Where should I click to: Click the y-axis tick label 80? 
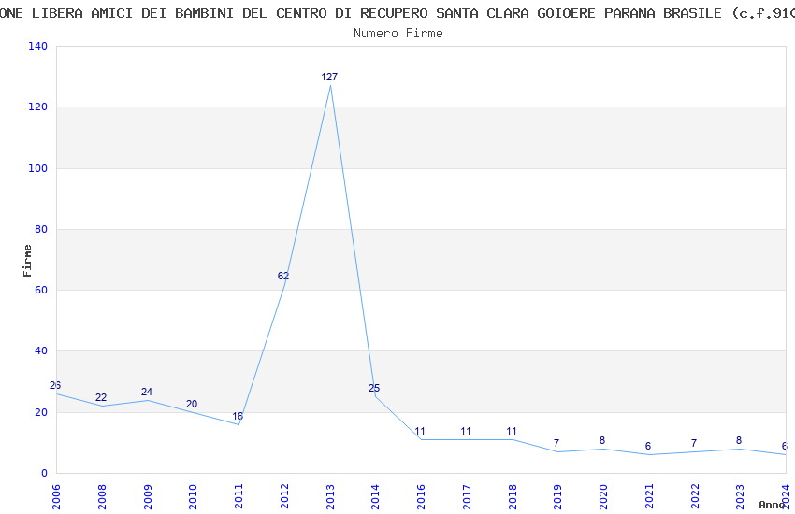pyautogui.click(x=41, y=229)
